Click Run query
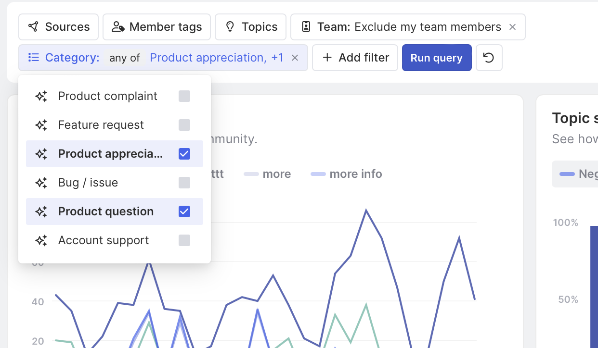The image size is (598, 348). pos(437,58)
